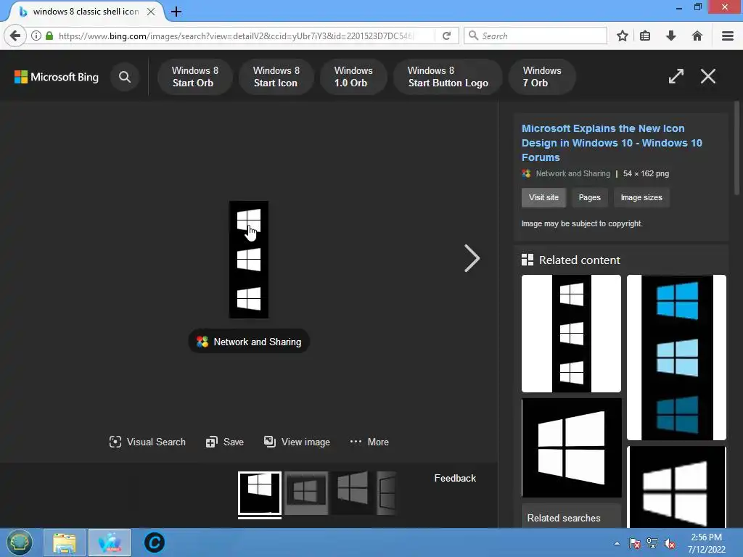The height and width of the screenshot is (557, 743).
Task: Open File Explorer from taskbar
Action: point(65,542)
